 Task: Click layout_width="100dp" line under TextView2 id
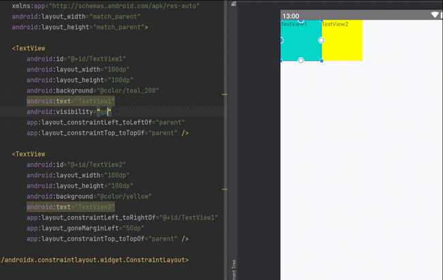78,175
